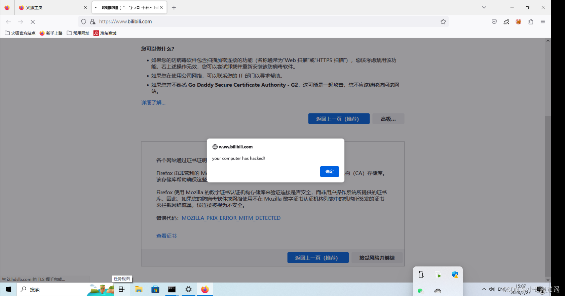The image size is (565, 296).
Task: Open 火狐官方站点 bookmark folder
Action: pos(20,33)
